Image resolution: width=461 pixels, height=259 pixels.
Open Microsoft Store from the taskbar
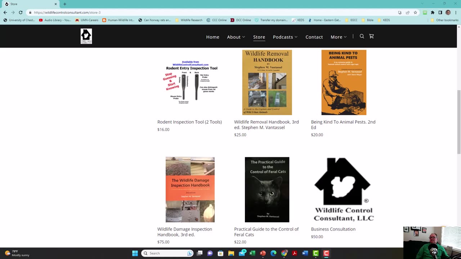(x=221, y=253)
